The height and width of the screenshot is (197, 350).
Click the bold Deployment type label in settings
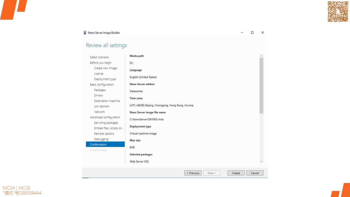(x=140, y=126)
